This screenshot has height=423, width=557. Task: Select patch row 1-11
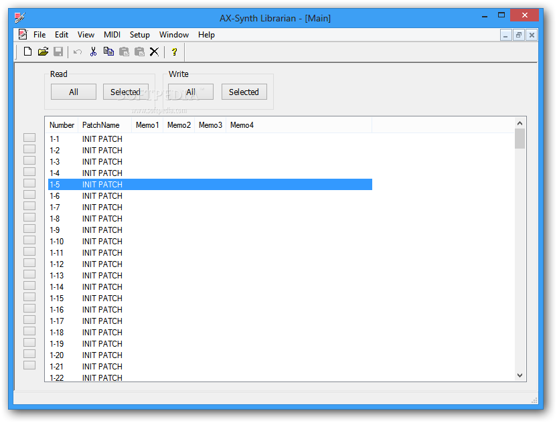coord(210,252)
